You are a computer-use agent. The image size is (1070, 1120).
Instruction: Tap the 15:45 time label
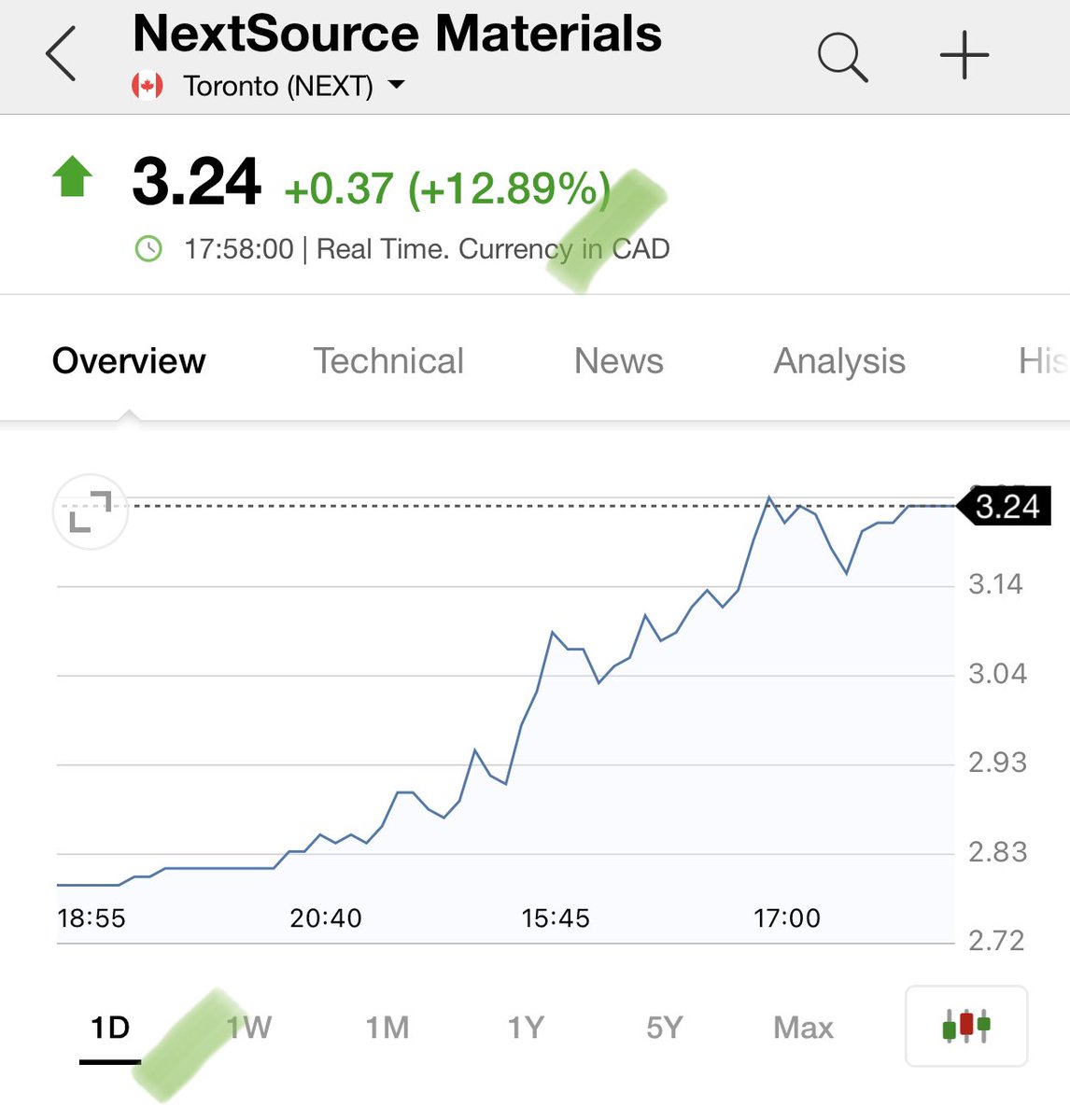pyautogui.click(x=556, y=918)
